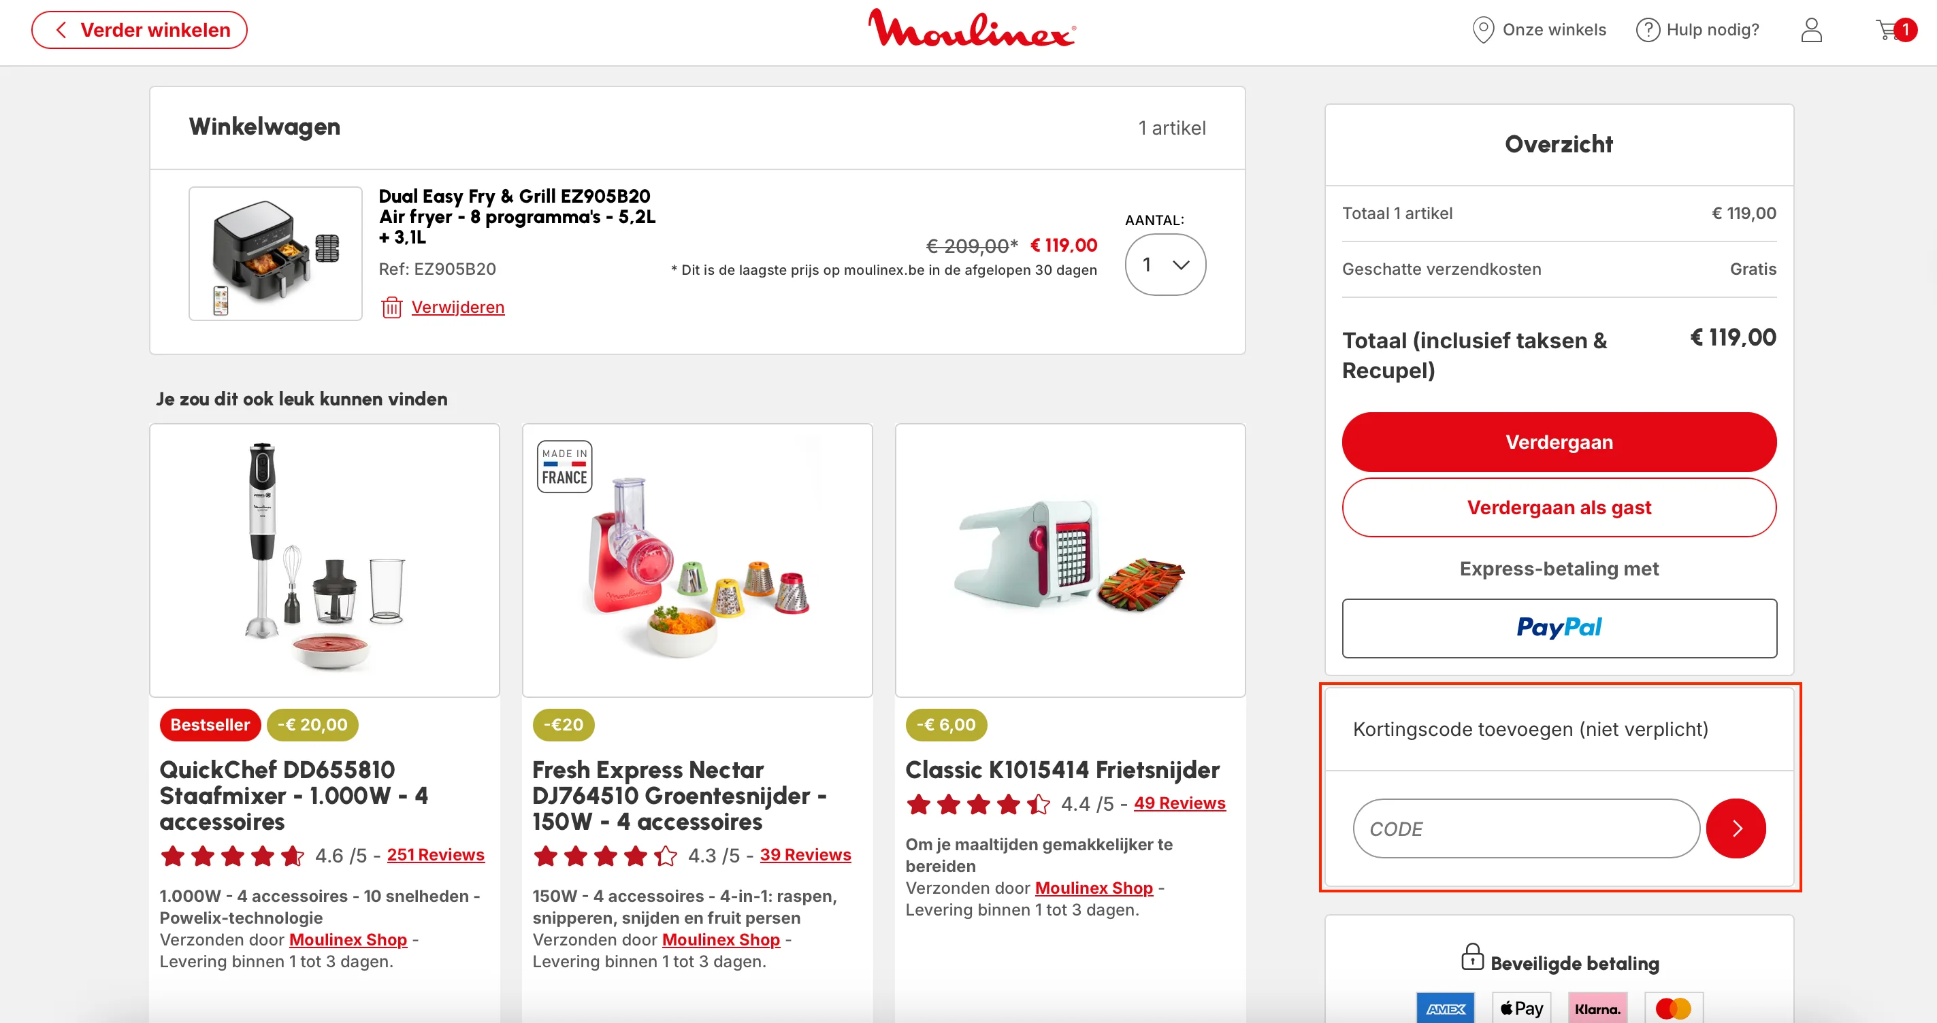Viewport: 1937px width, 1023px height.
Task: Click the Moulinex logo
Action: [x=971, y=29]
